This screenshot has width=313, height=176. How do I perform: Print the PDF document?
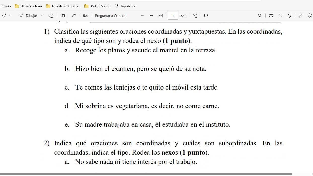[x=271, y=16]
